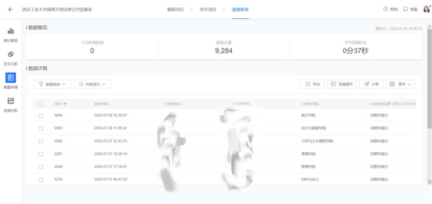
Task: Open the user avatar menu
Action: (x=427, y=9)
